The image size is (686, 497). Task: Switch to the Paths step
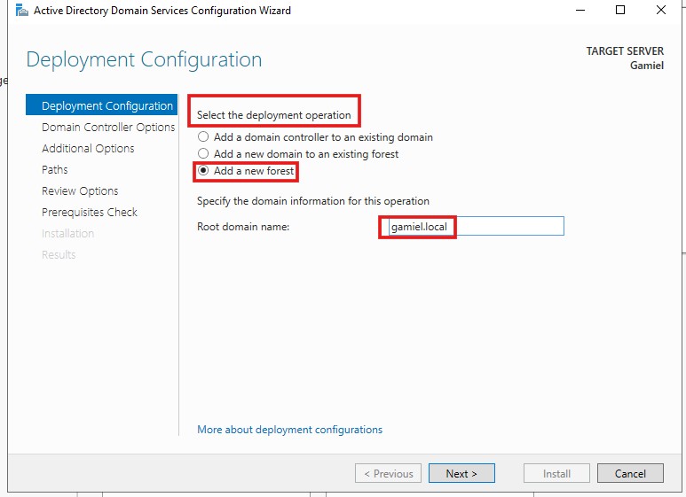[55, 169]
